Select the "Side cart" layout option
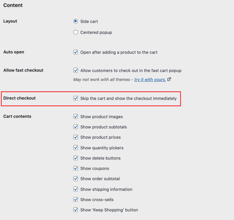The width and height of the screenshot is (234, 220). coord(76,21)
